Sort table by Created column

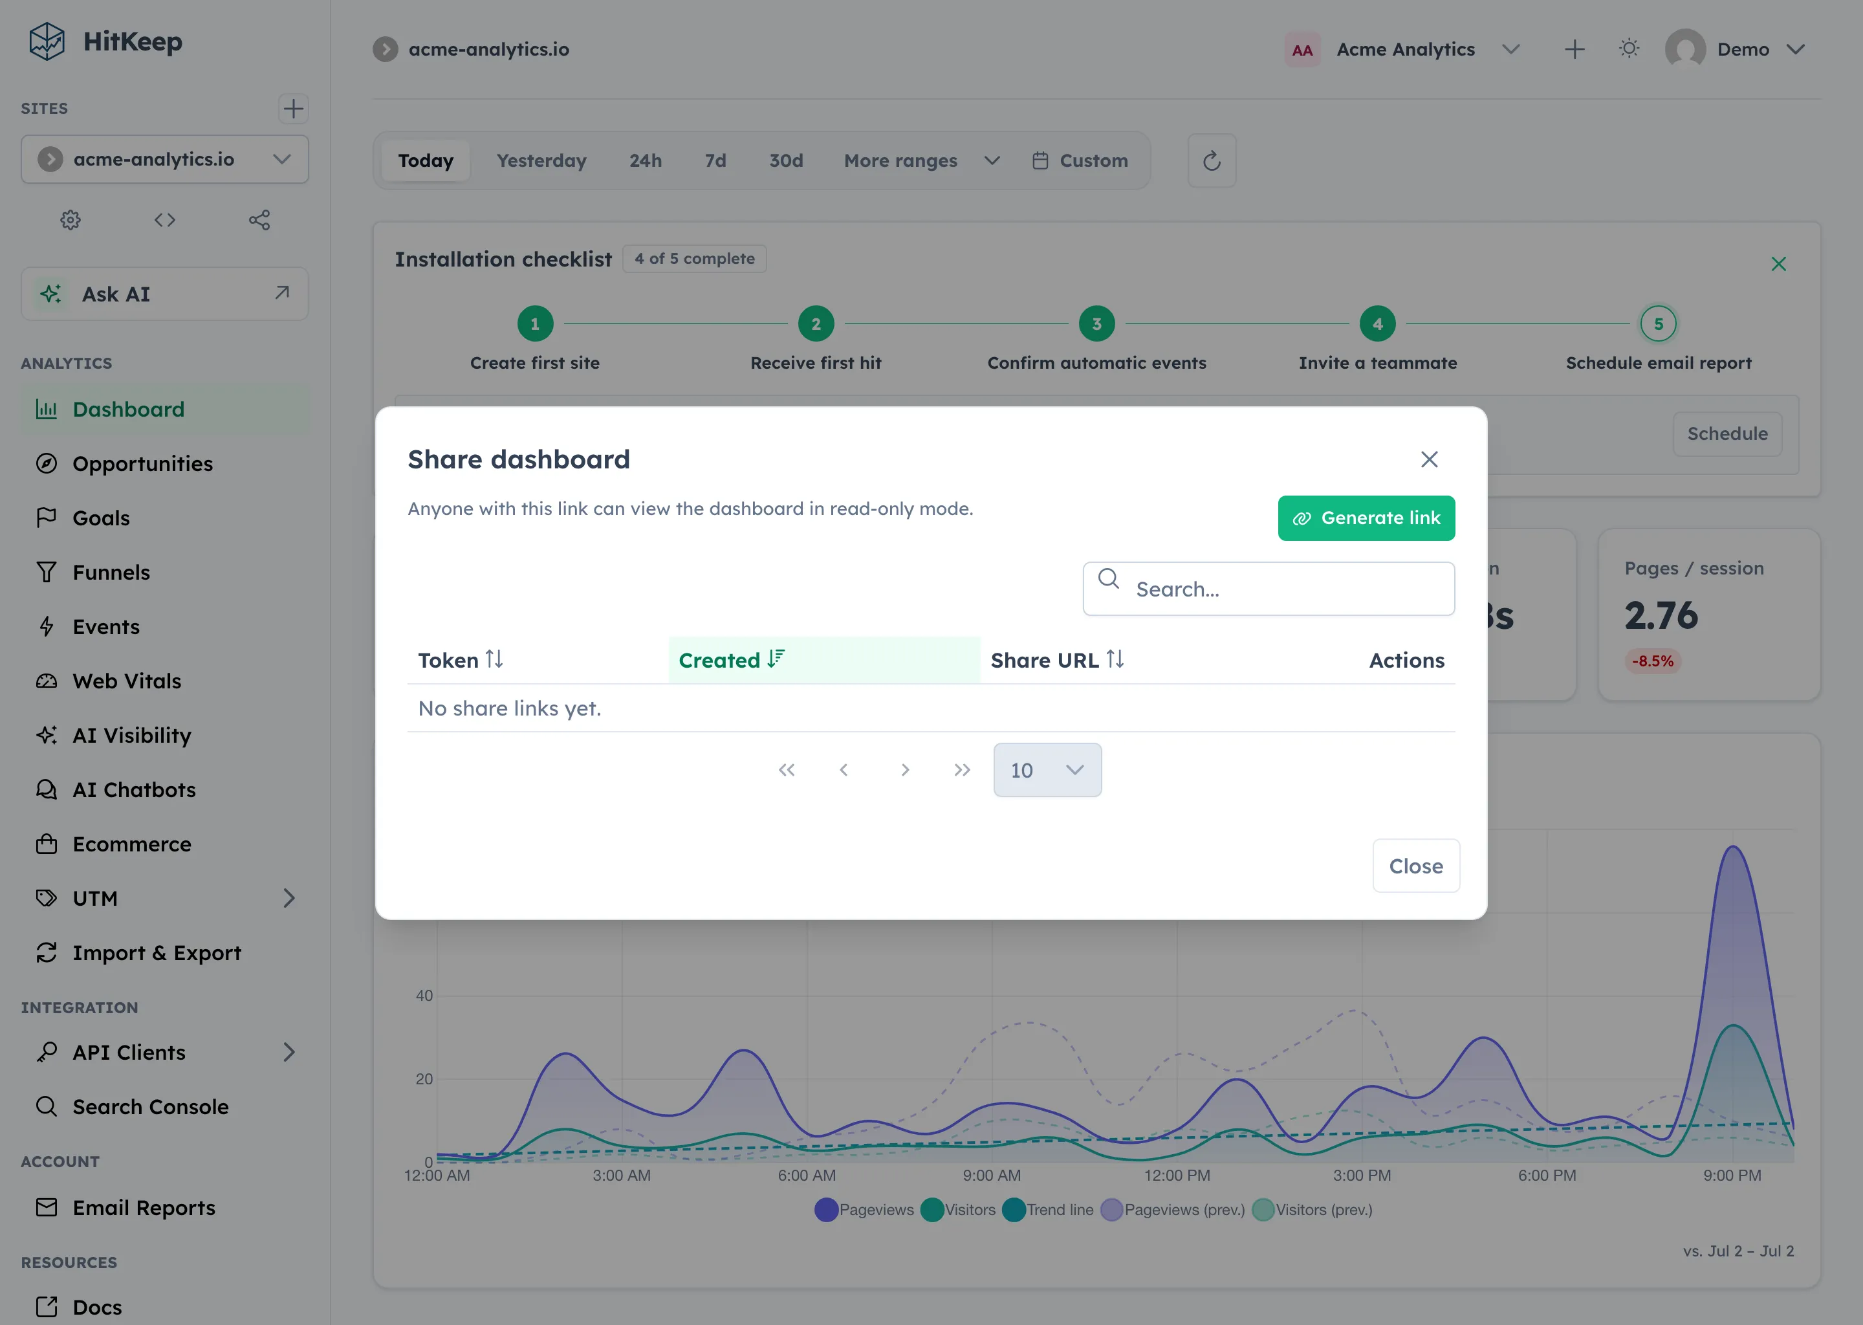(825, 660)
